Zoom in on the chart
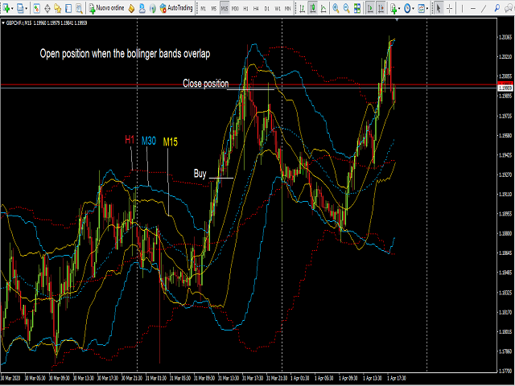 click(x=336, y=8)
